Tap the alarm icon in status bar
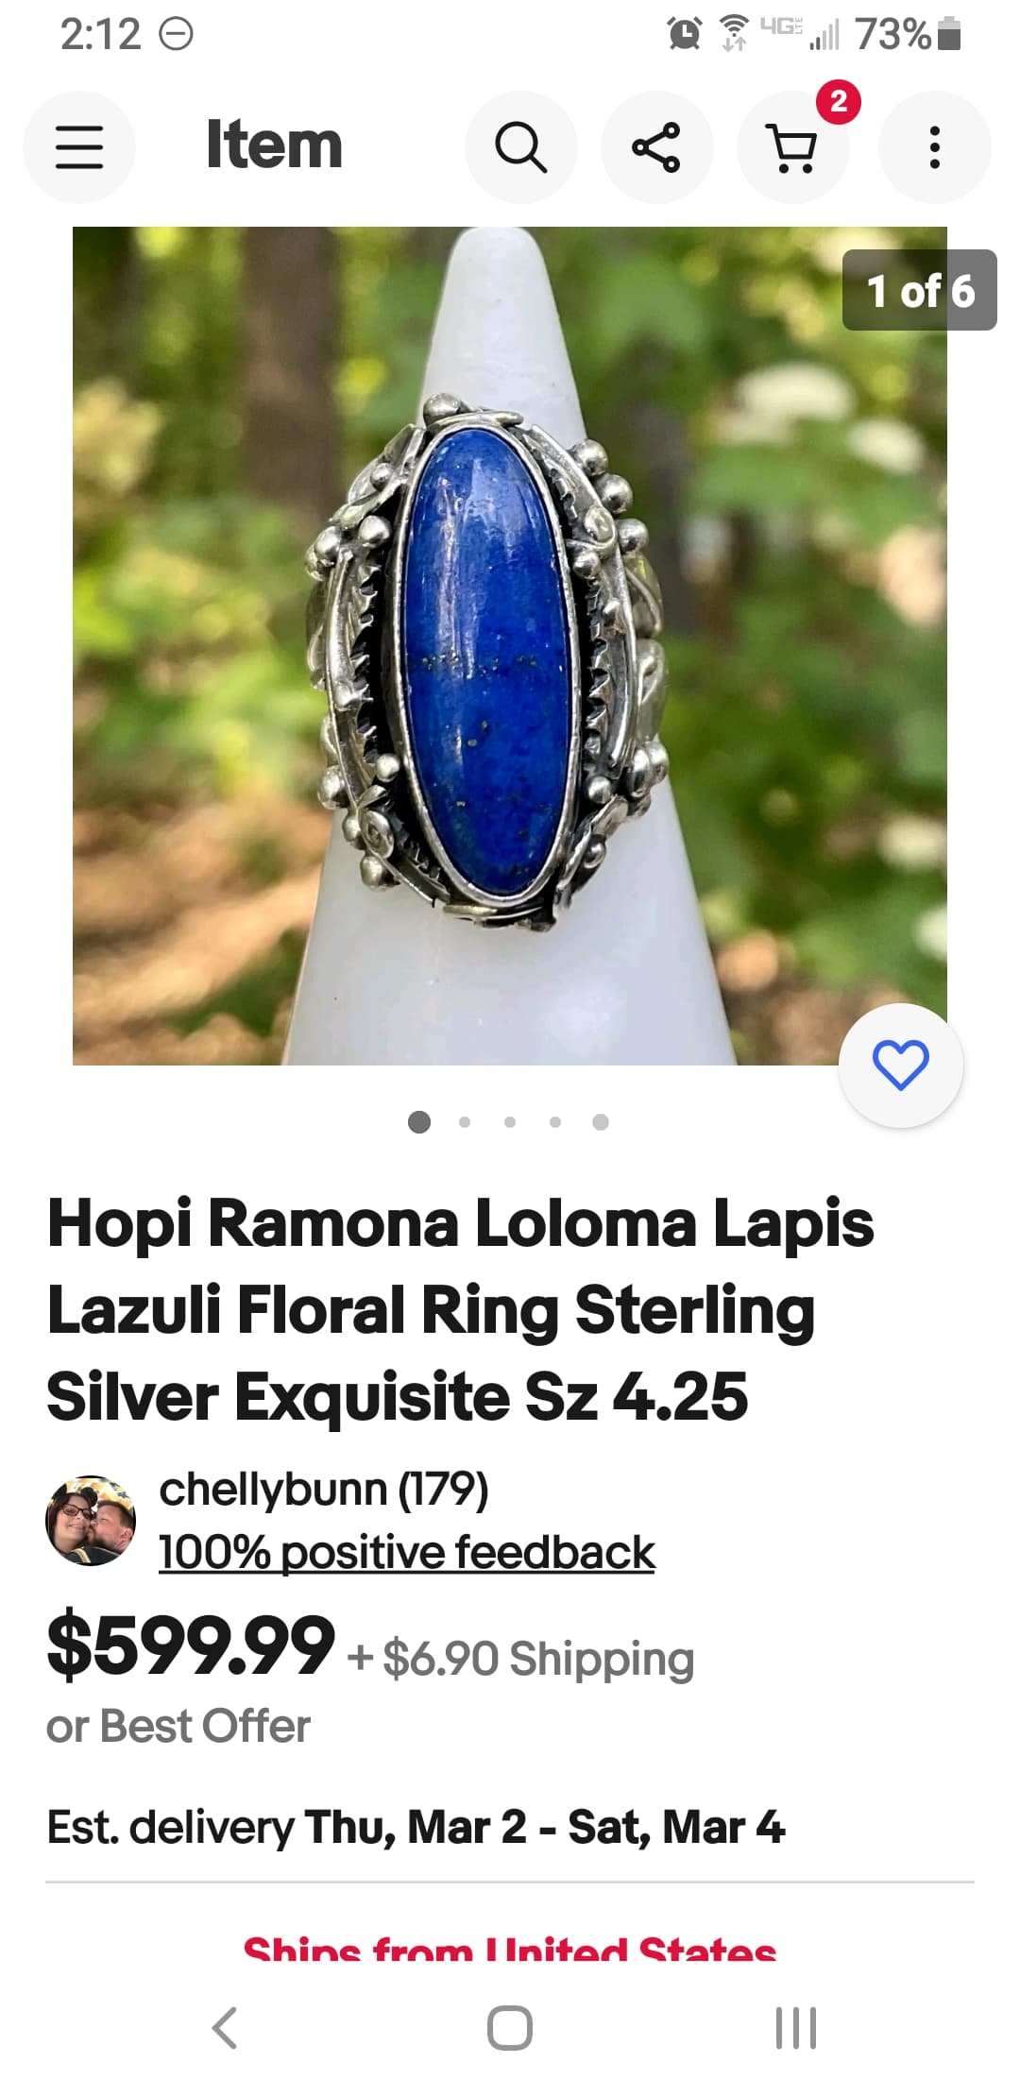The height and width of the screenshot is (2097, 1020). pos(684,34)
